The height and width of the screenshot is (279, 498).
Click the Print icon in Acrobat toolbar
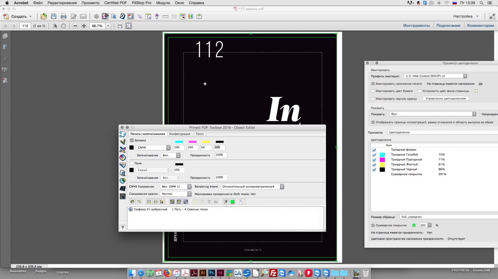point(63,16)
